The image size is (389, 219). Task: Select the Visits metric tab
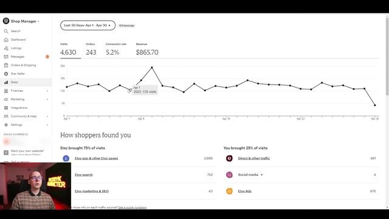pyautogui.click(x=68, y=50)
